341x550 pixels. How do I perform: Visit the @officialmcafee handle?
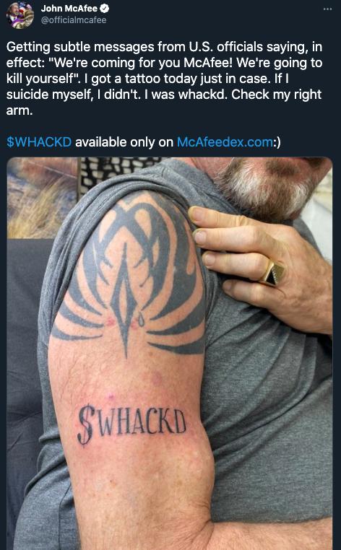coord(74,20)
